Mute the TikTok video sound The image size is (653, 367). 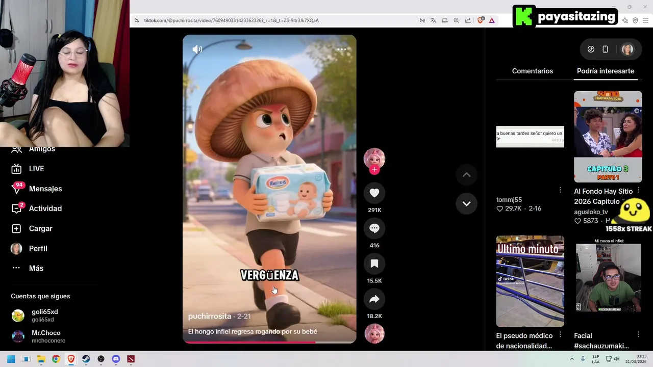pos(197,49)
